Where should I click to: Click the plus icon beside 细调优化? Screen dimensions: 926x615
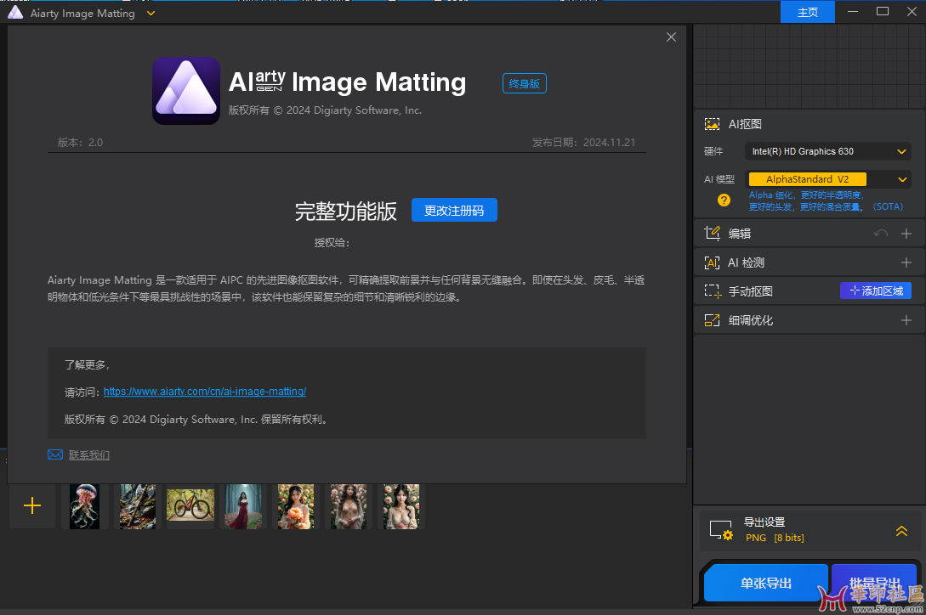click(906, 320)
